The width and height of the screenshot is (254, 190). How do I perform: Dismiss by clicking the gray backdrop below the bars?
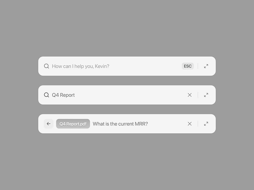[x=127, y=162]
